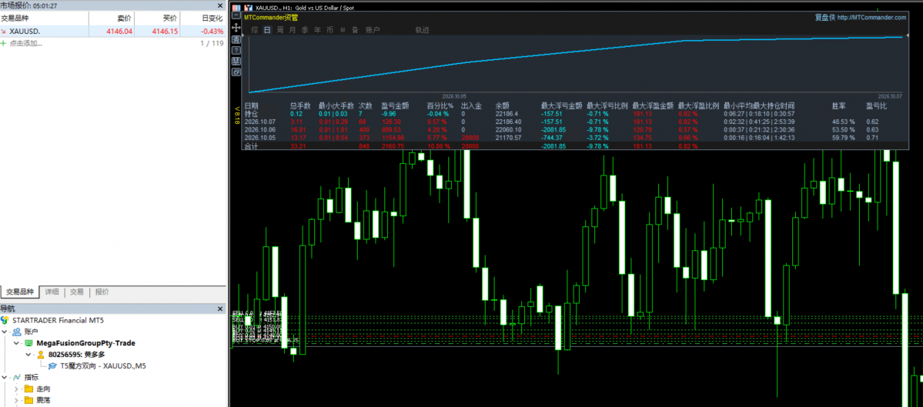The width and height of the screenshot is (923, 407).
Task: Click the yellow folder icon for 走向
Action: coord(28,389)
